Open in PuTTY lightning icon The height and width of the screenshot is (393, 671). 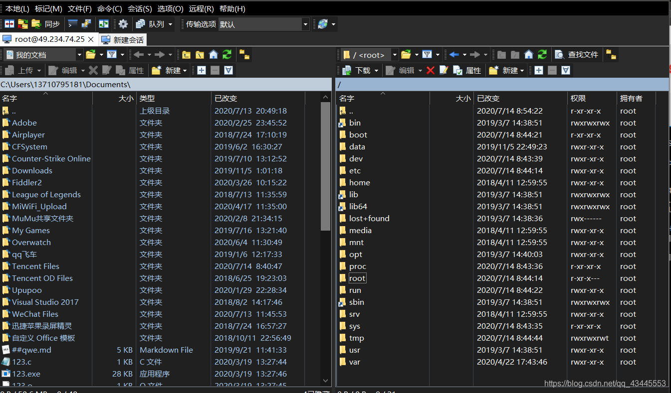[86, 24]
